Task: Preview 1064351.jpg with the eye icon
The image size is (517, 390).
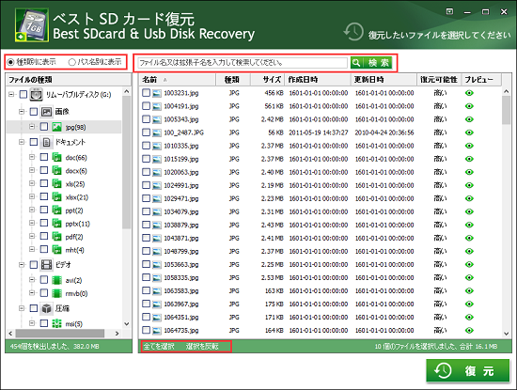Action: point(469,317)
